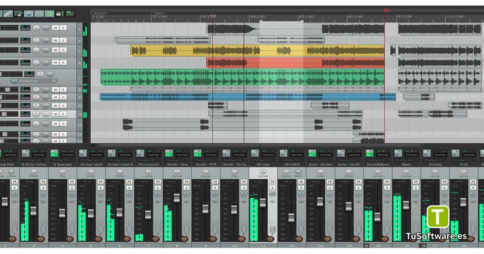Solo the Bass mixer strip

(x=416, y=187)
